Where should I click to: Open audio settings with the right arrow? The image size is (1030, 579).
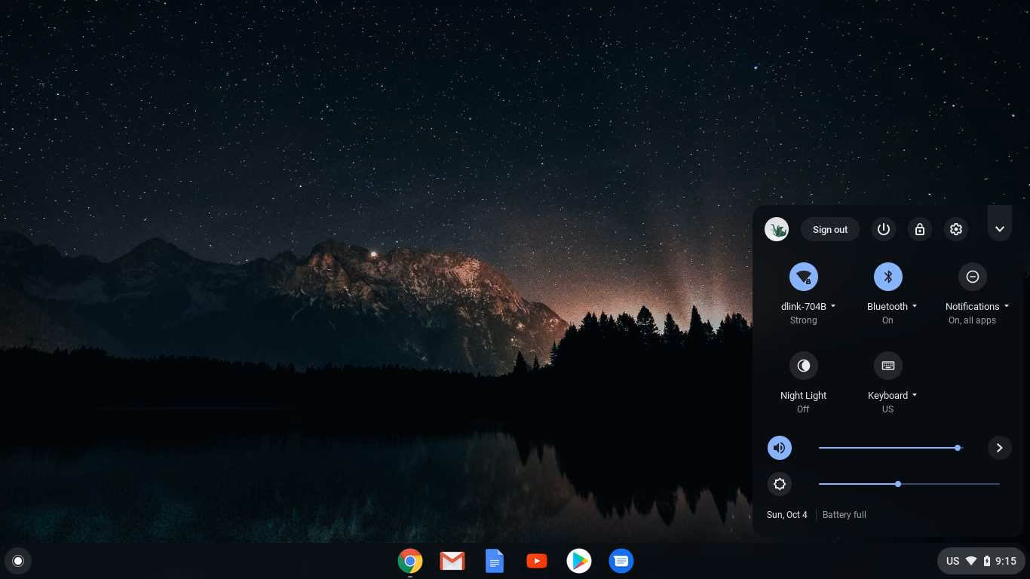click(999, 448)
